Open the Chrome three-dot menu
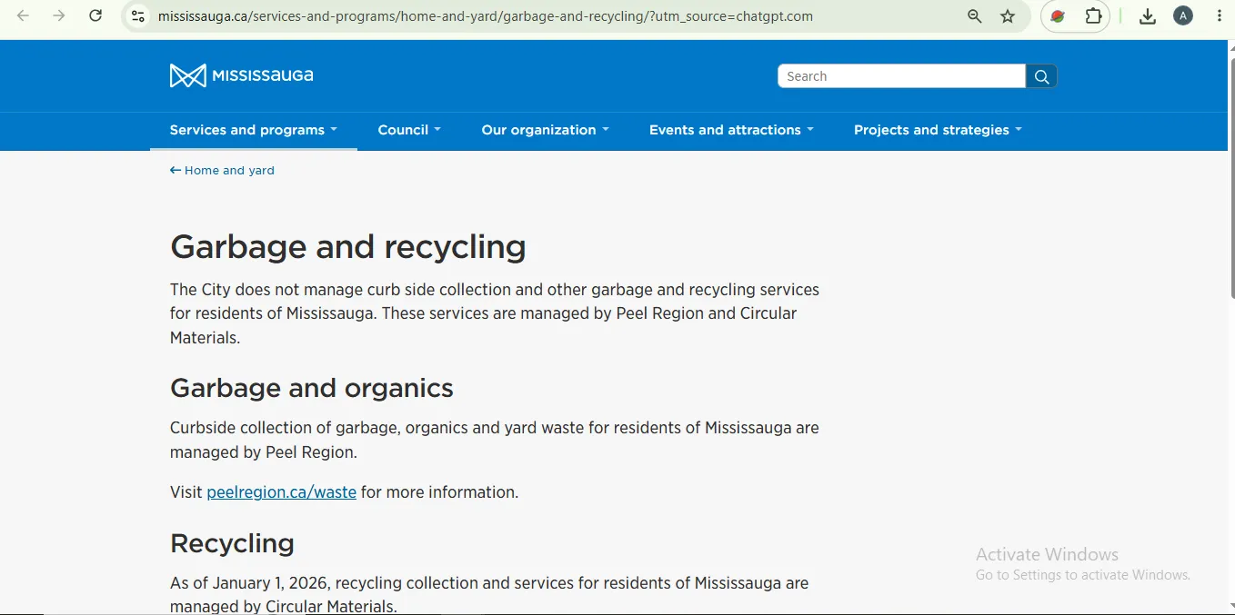Viewport: 1235px width, 615px height. tap(1220, 15)
